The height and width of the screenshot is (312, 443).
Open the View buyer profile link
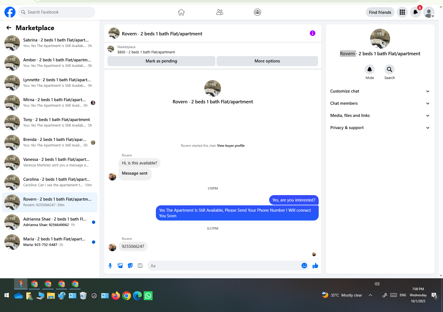pos(231,146)
